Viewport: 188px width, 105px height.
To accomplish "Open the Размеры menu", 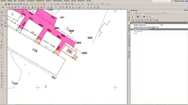I will pyautogui.click(x=67, y=1).
